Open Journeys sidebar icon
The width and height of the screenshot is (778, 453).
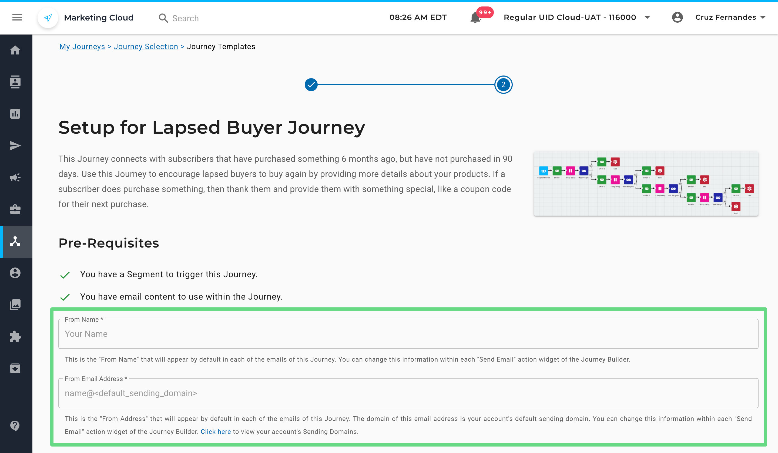click(15, 241)
